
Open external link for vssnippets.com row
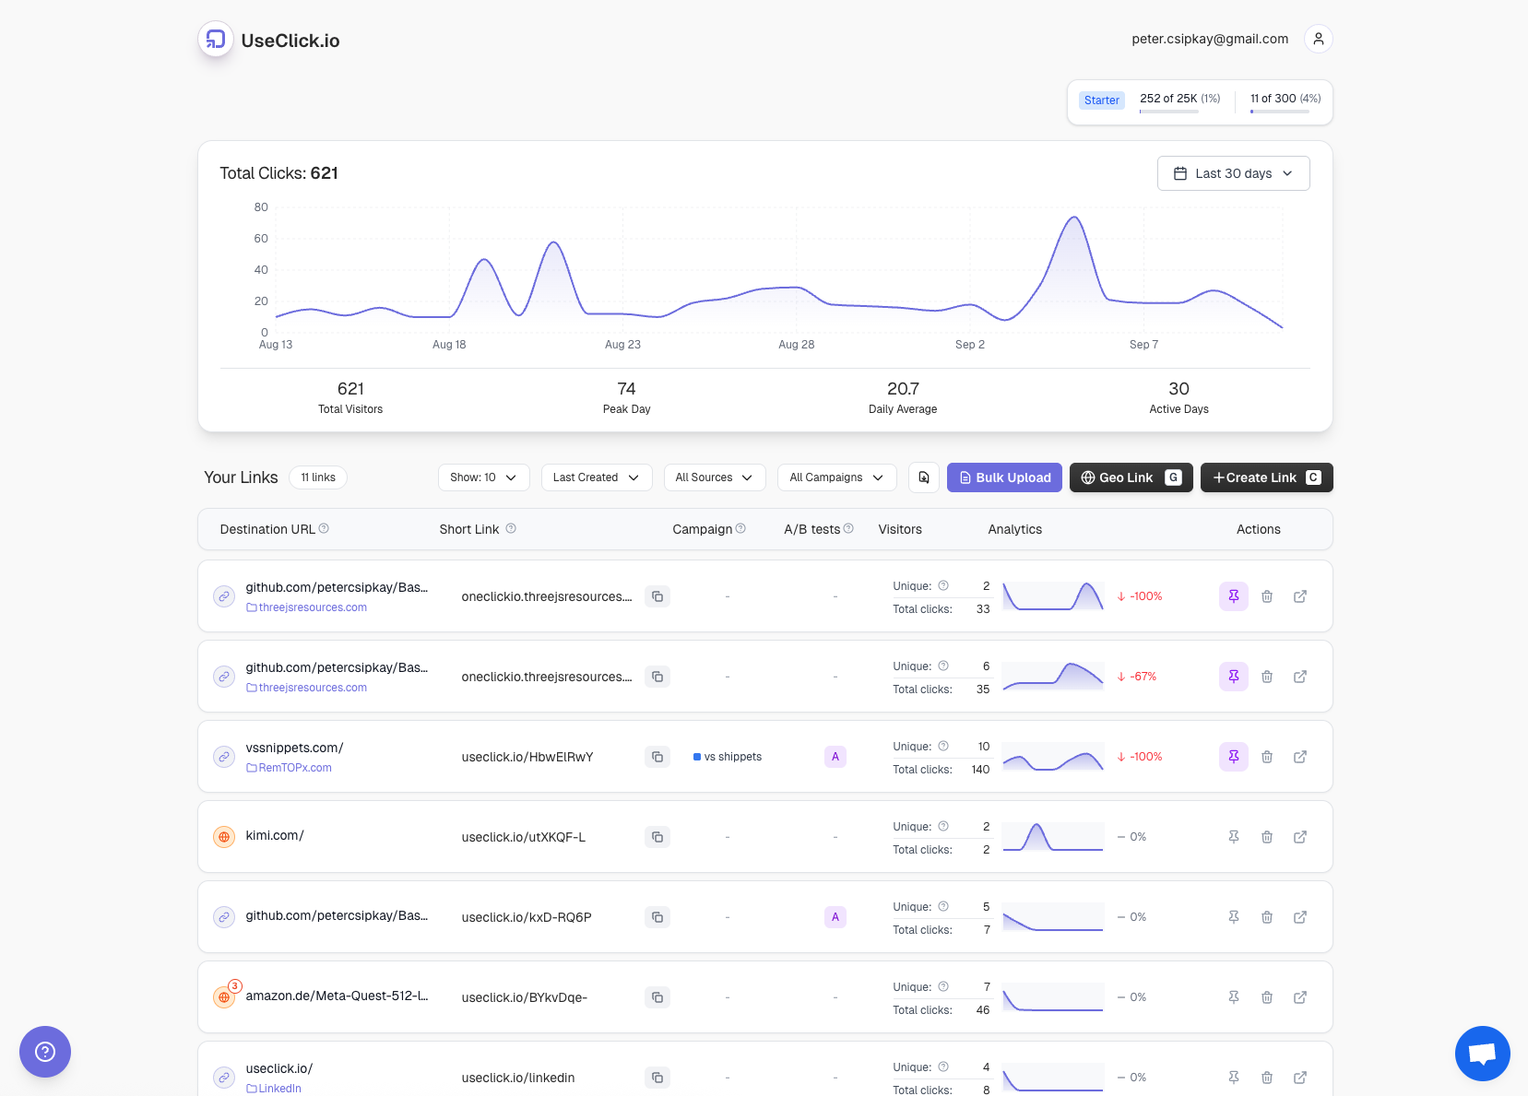[1299, 757]
